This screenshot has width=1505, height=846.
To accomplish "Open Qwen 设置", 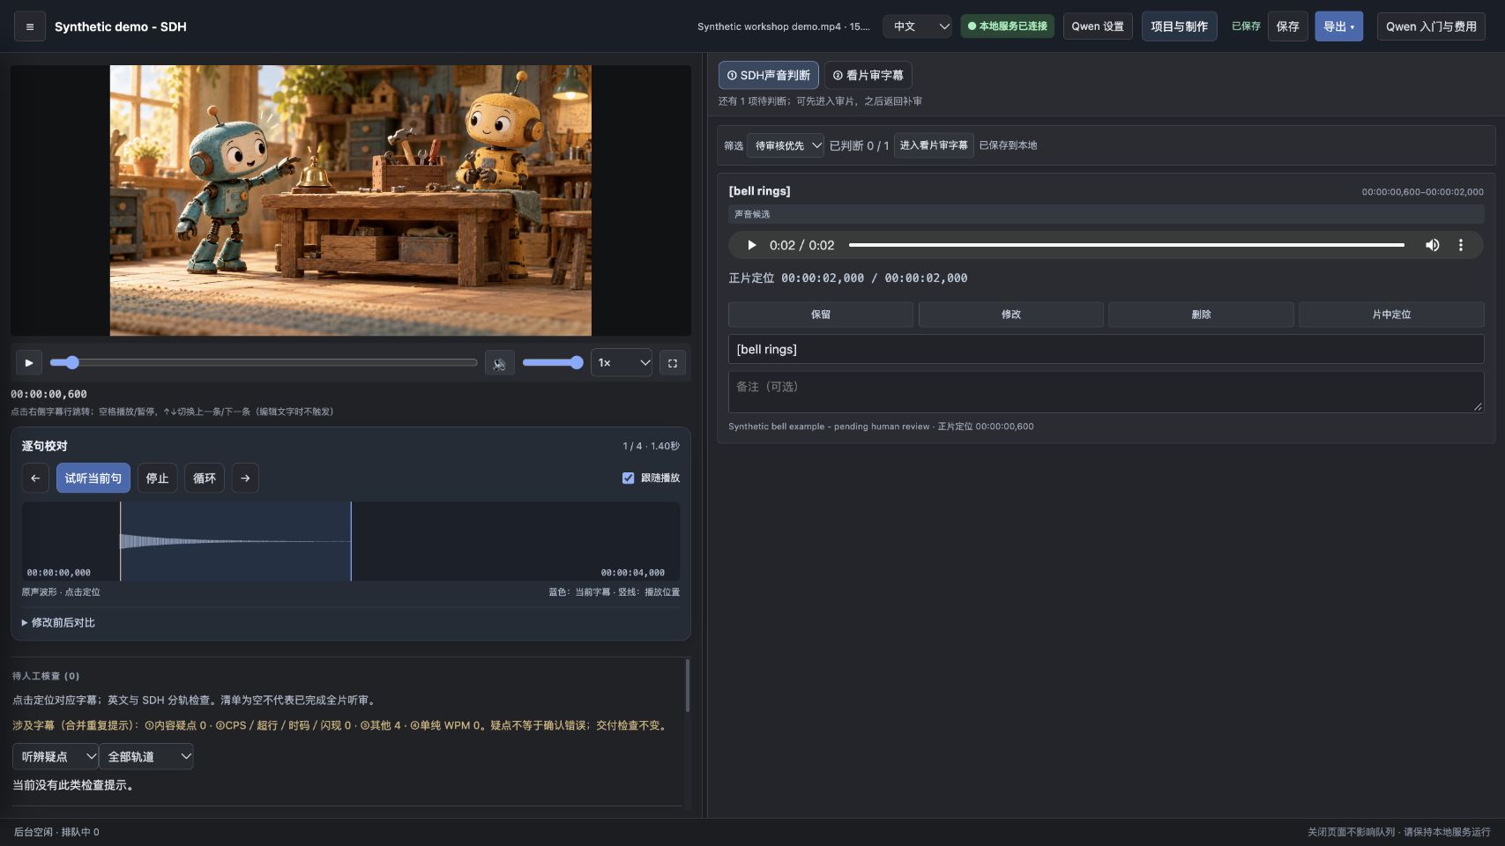I will pyautogui.click(x=1098, y=26).
